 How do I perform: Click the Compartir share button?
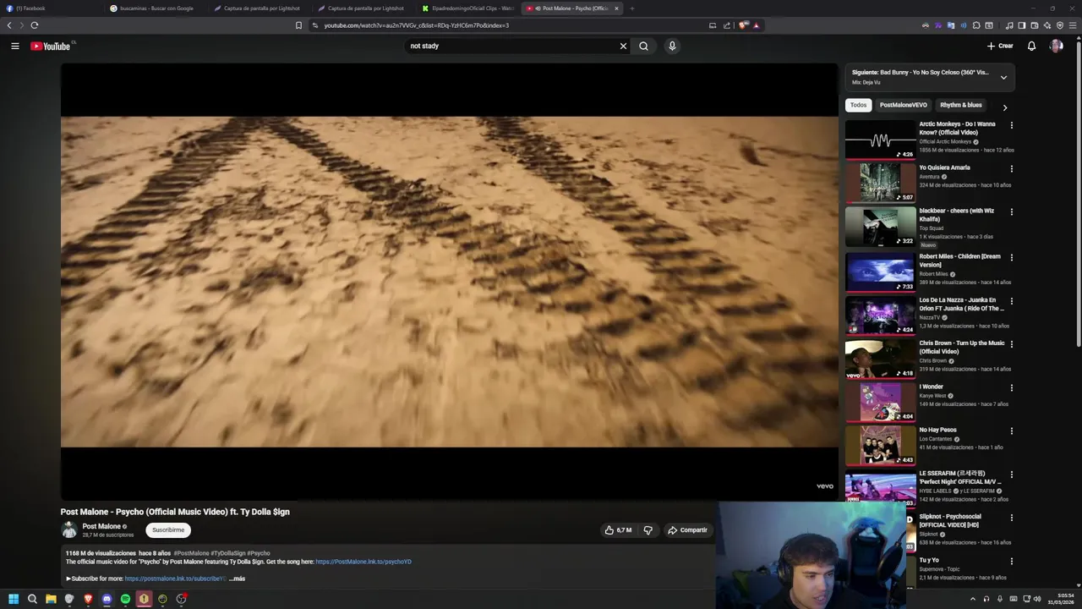(x=687, y=530)
